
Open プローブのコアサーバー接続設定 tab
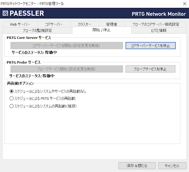point(155,24)
